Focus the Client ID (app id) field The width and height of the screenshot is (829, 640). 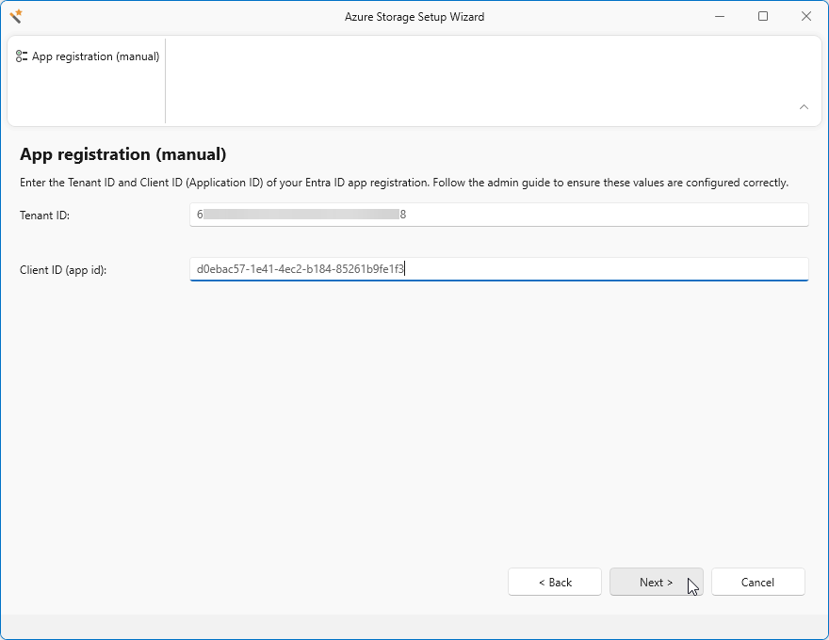pyautogui.click(x=498, y=269)
